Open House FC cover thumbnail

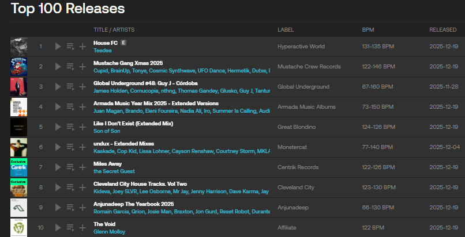pyautogui.click(x=18, y=47)
